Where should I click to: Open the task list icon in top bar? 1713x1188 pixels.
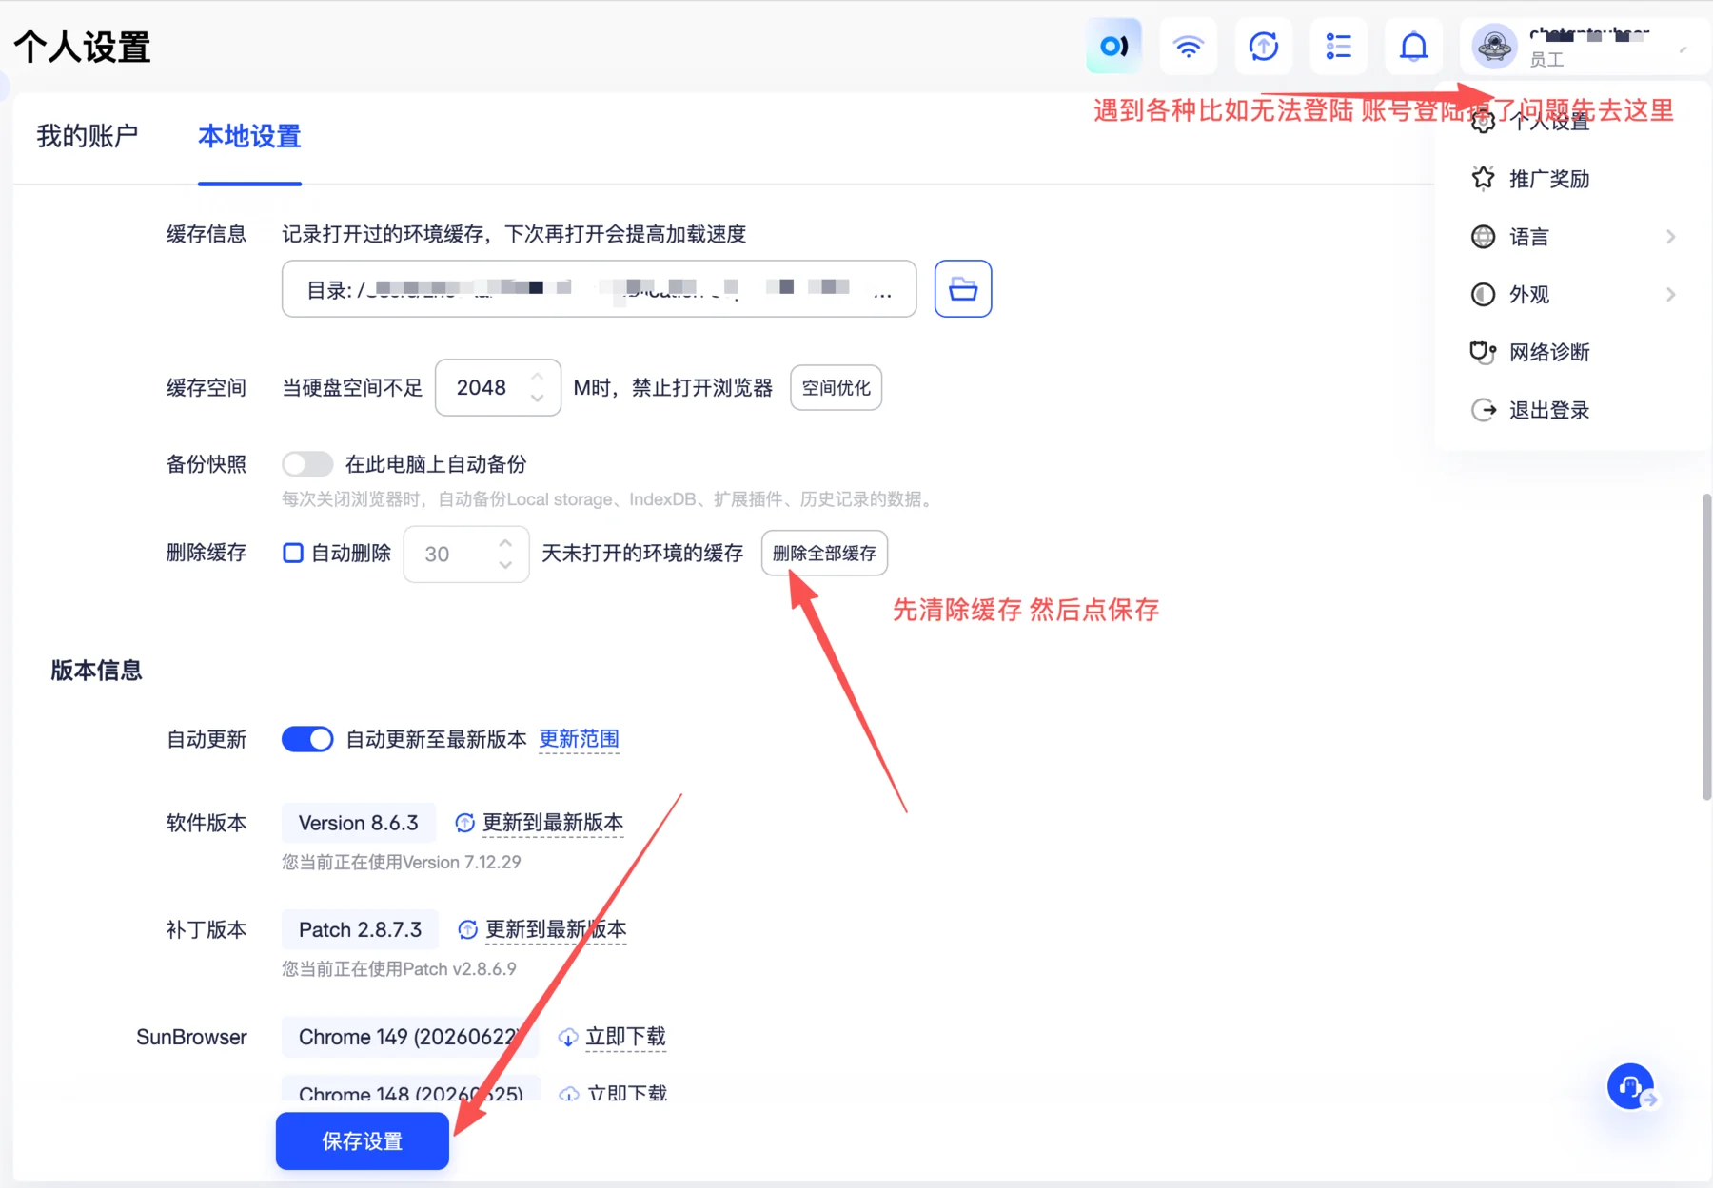1339,46
